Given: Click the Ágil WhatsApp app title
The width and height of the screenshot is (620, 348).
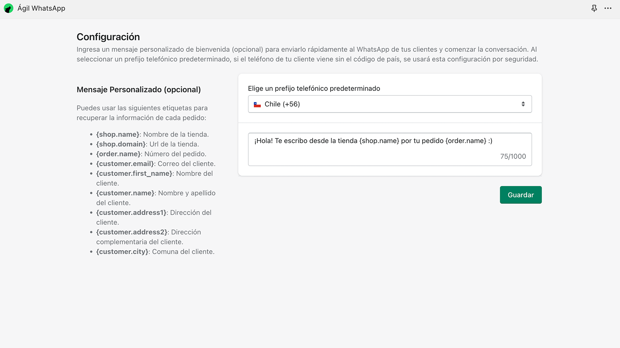Looking at the screenshot, I should click(41, 9).
